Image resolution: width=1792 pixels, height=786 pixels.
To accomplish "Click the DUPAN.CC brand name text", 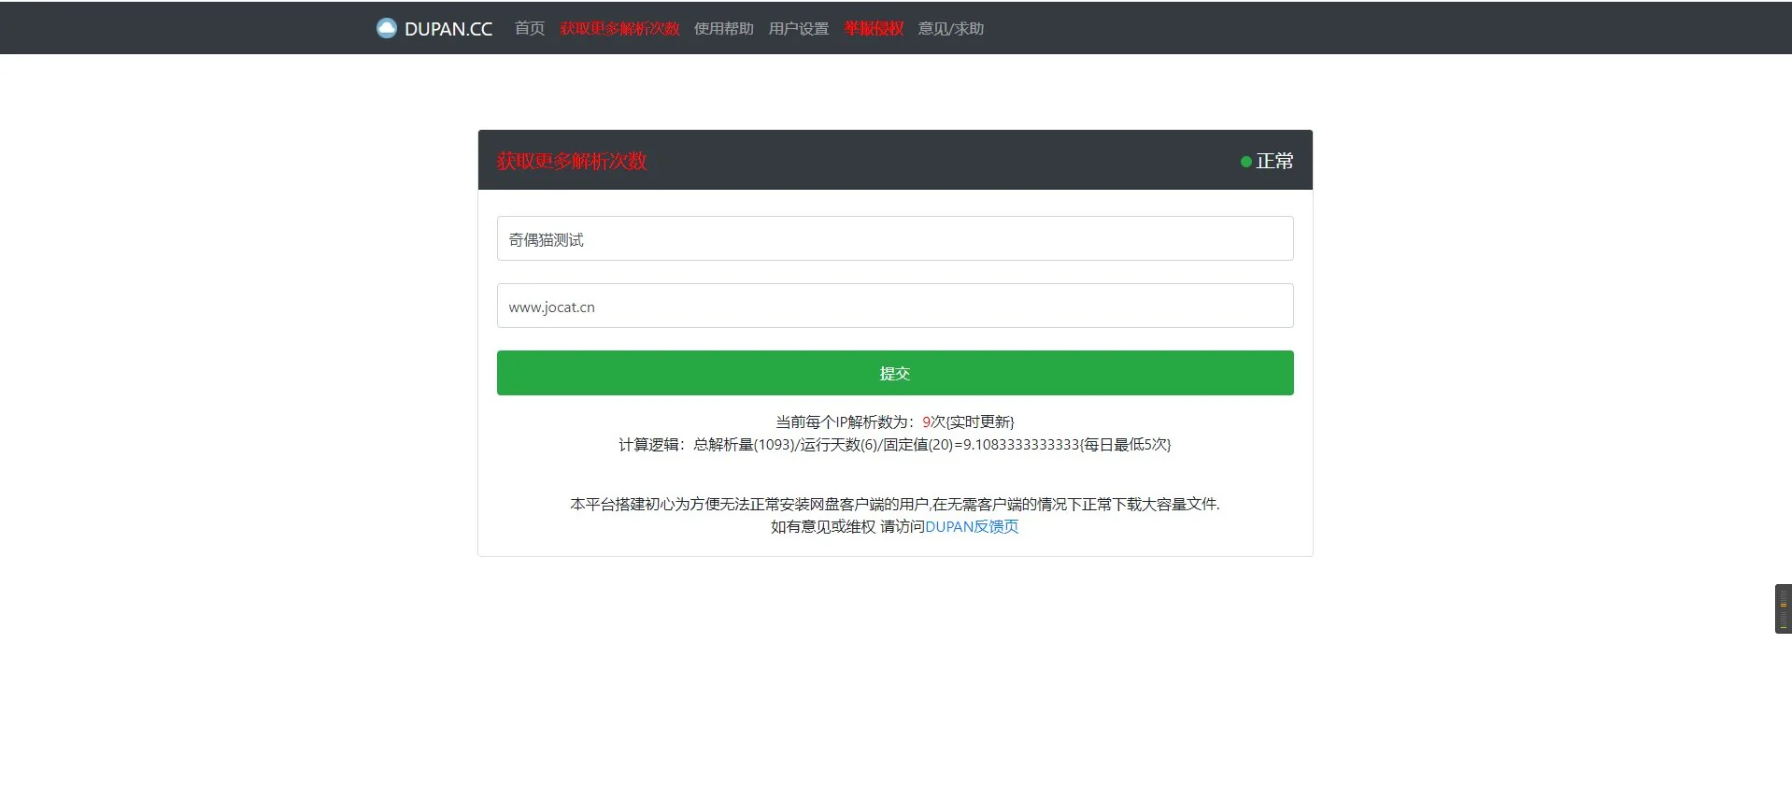I will coord(448,29).
